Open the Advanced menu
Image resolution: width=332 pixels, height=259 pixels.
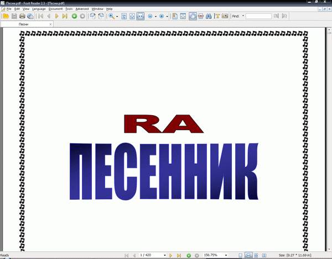[82, 9]
